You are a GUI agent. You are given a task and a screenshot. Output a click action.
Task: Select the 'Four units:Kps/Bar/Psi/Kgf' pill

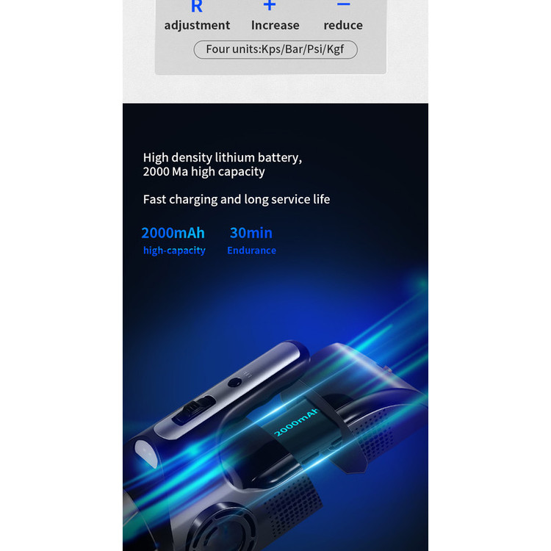[x=275, y=49]
